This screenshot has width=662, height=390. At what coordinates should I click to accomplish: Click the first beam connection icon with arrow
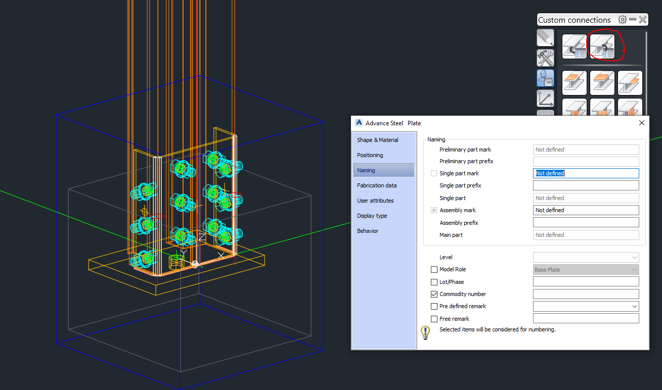click(x=574, y=45)
